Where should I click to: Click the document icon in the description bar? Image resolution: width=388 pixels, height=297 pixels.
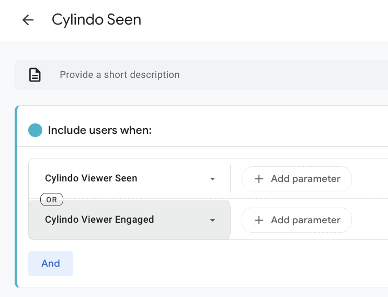point(35,75)
